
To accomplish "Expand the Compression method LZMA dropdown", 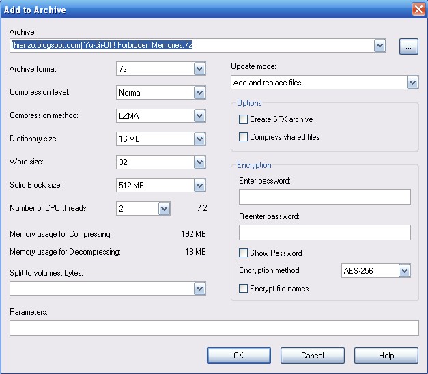I will [199, 115].
